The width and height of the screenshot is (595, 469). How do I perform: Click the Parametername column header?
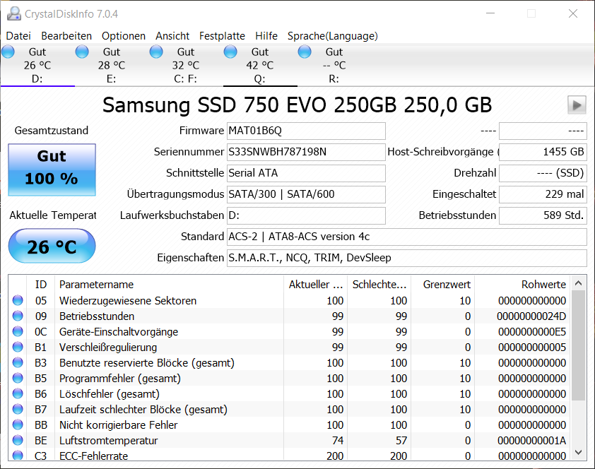[x=169, y=285]
